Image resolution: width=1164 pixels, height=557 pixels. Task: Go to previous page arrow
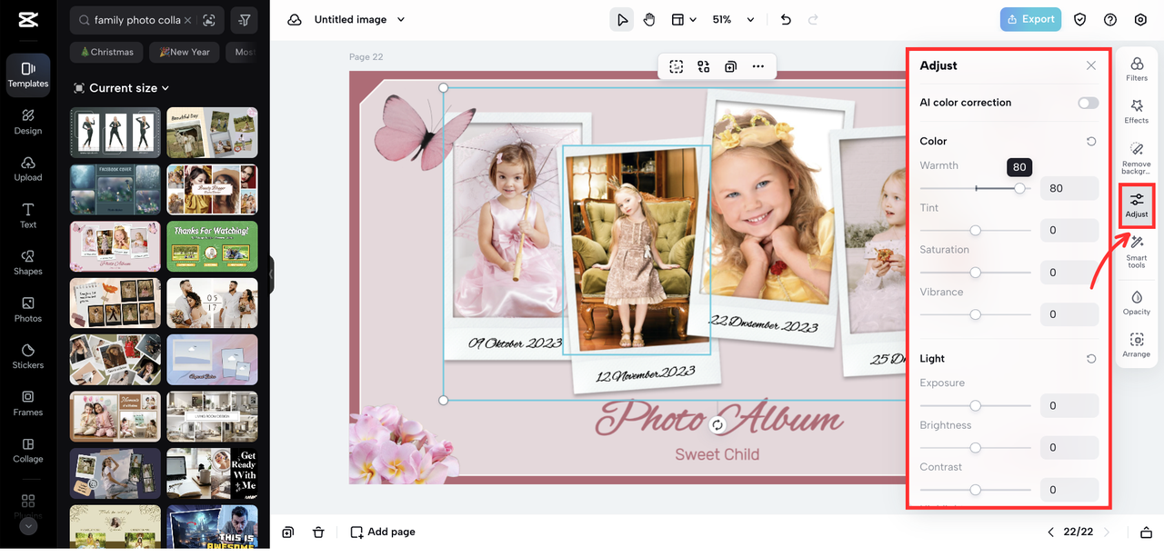(1051, 532)
